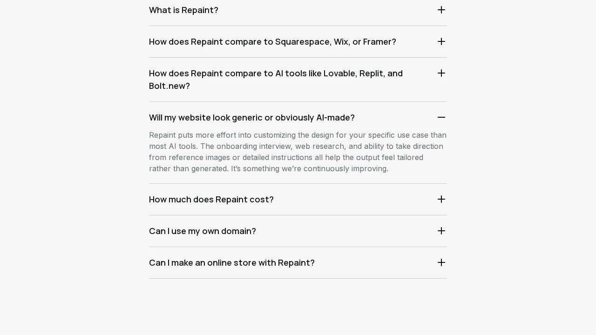Screen dimensions: 596x335
Task: Click plus icon for "Can I use my own domain?"
Action: (x=441, y=231)
